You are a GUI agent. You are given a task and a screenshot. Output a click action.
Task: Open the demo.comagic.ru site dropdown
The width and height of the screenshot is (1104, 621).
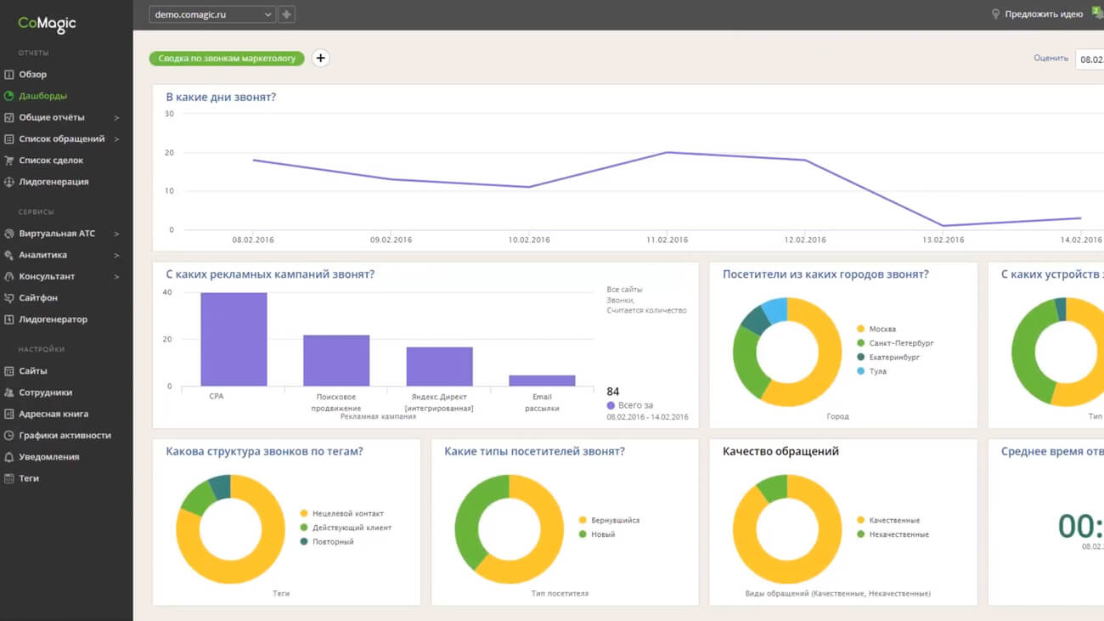211,14
